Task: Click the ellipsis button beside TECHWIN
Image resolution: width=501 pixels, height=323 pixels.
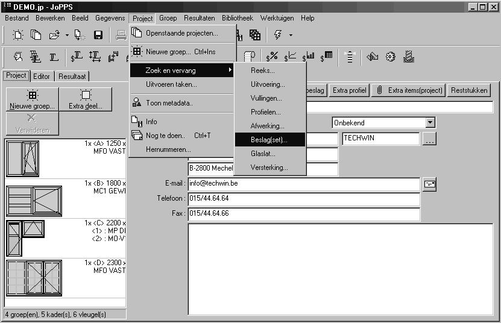Action: 429,139
